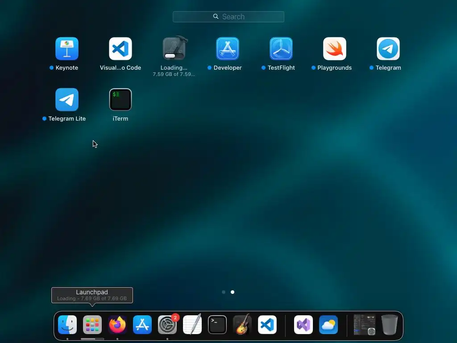Click the magnifier icon in search field
Screen dimensions: 457x343
216,17
